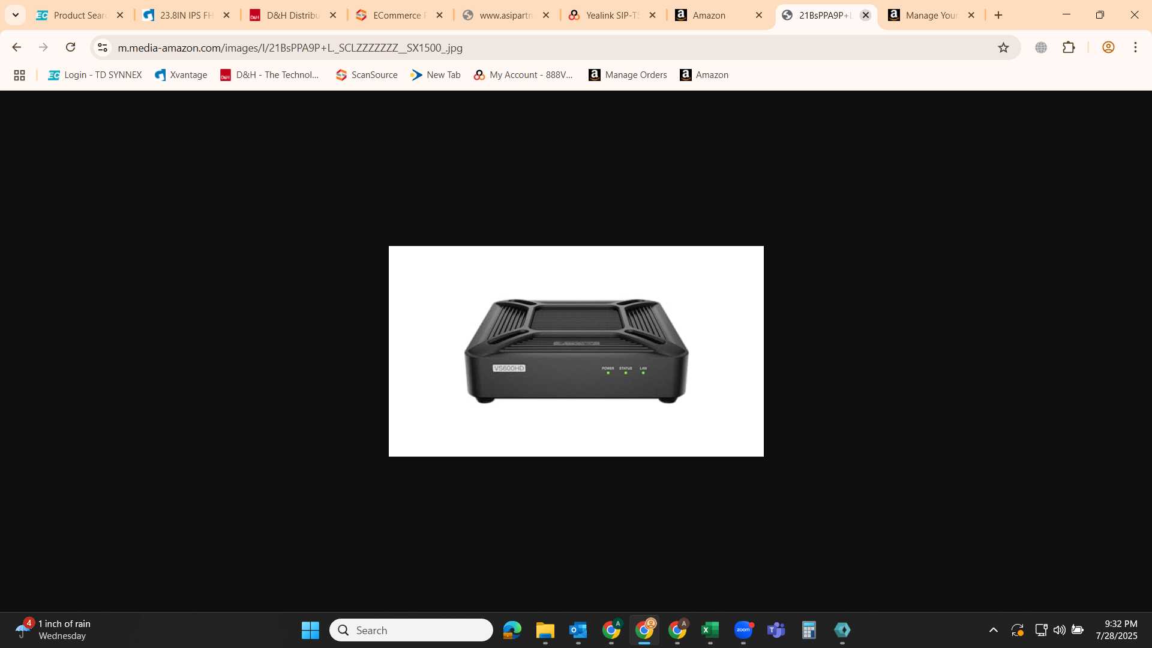Viewport: 1152px width, 648px height.
Task: Close the Manage Your tab
Action: pos(971,15)
